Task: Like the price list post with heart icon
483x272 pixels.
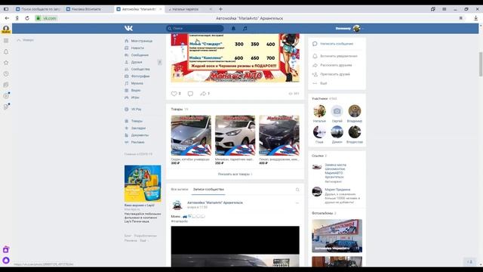Action: (174, 94)
